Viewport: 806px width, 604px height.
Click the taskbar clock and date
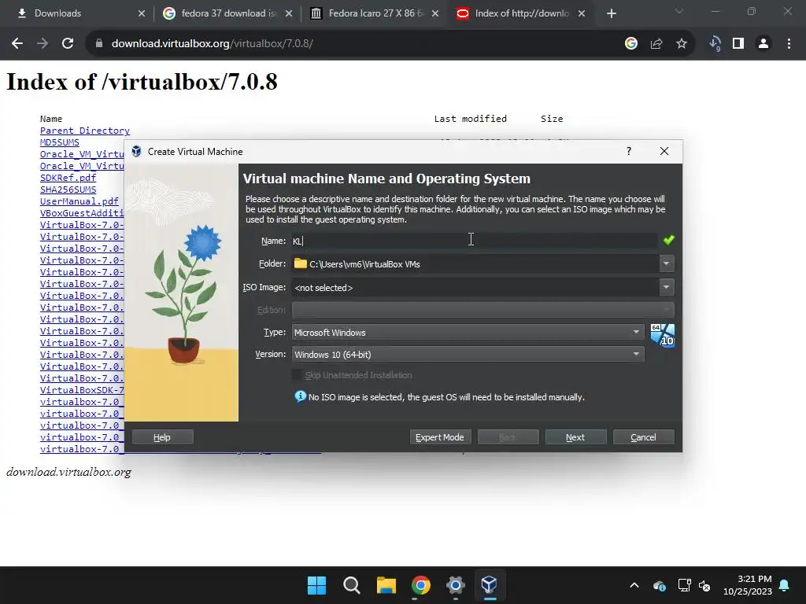point(748,585)
